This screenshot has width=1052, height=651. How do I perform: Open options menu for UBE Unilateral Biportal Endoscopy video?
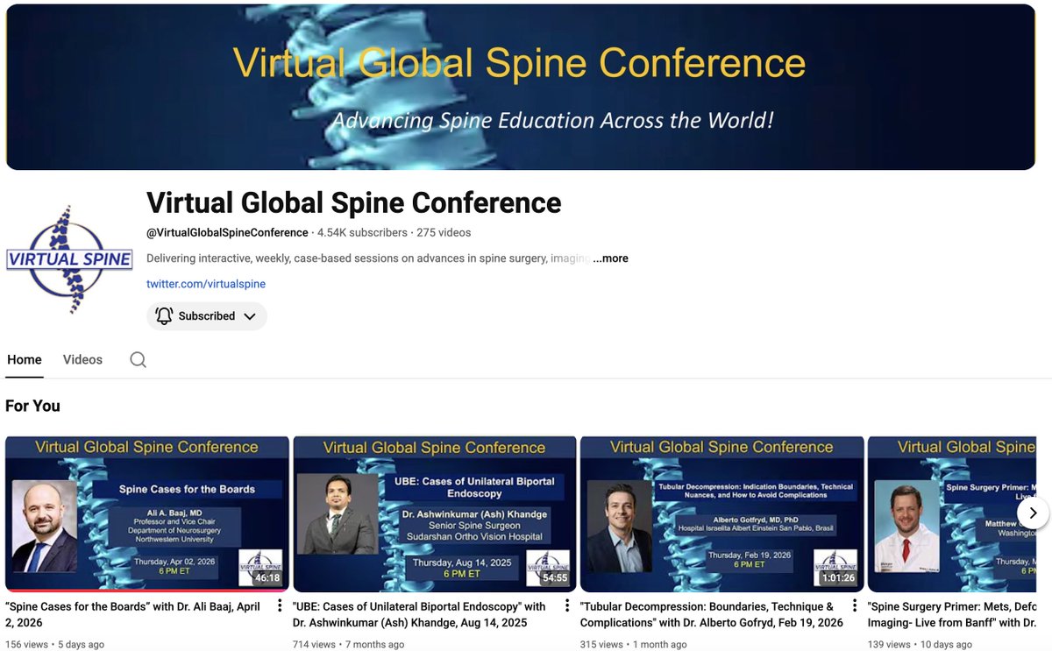pos(567,606)
